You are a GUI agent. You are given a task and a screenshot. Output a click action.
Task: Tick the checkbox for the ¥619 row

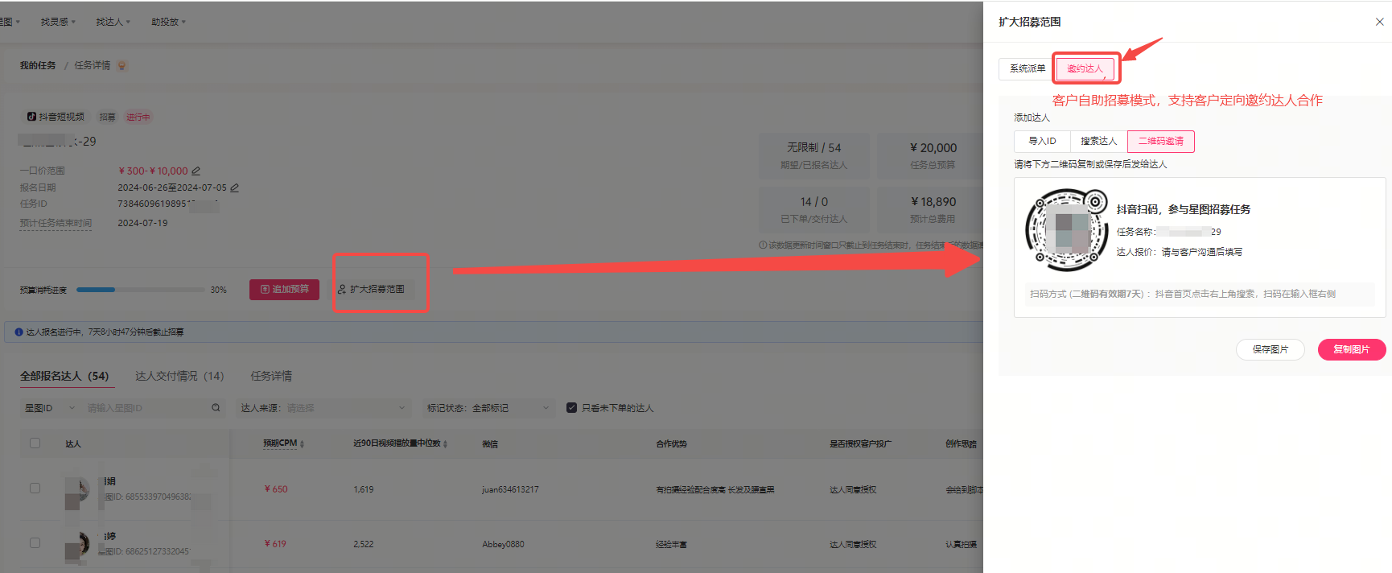pos(35,543)
